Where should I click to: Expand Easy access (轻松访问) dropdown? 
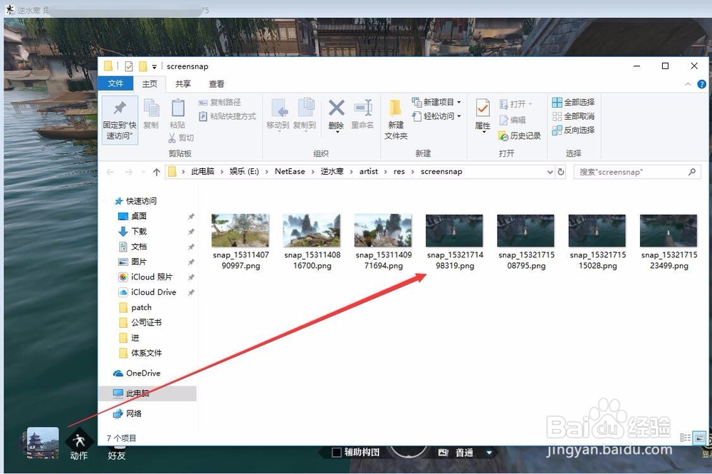(x=459, y=116)
